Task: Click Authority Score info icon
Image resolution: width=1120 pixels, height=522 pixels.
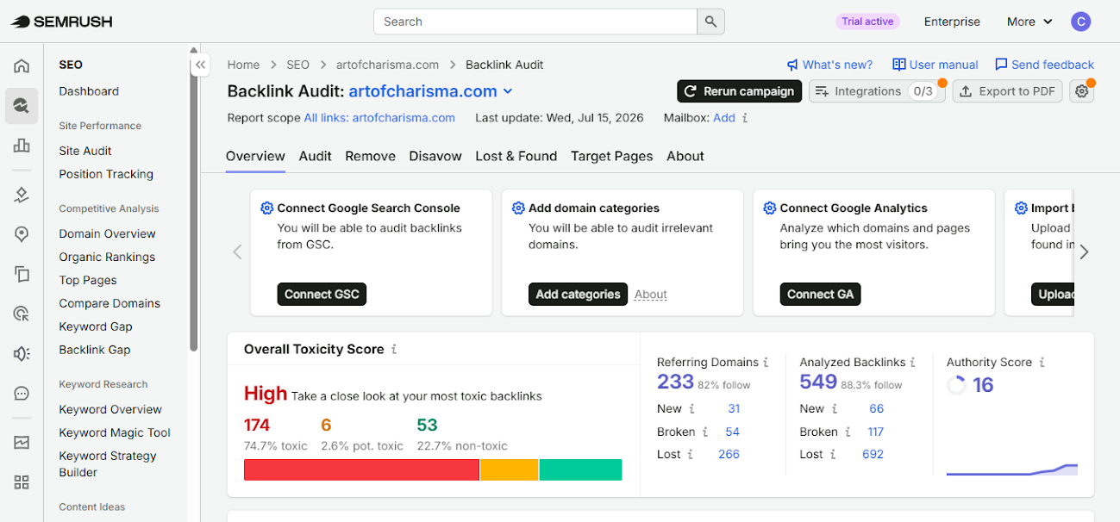Action: pos(1042,363)
